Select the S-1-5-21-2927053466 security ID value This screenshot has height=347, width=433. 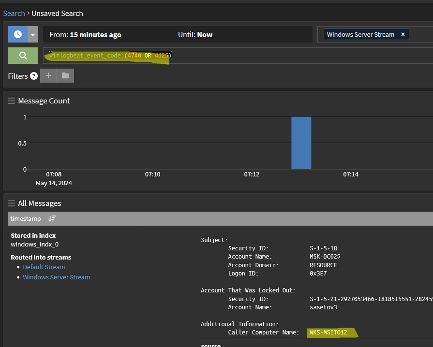(372, 299)
